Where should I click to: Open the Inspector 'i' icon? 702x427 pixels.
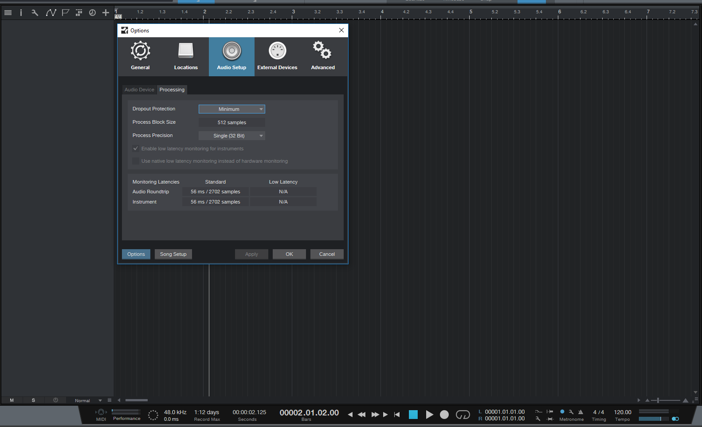[x=21, y=13]
